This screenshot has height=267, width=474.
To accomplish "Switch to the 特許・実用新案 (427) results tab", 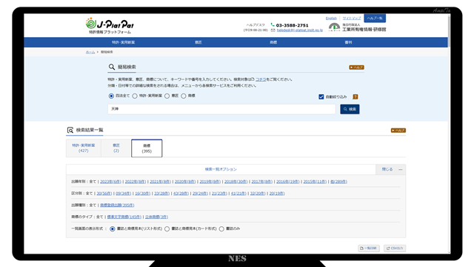I will pyautogui.click(x=84, y=148).
